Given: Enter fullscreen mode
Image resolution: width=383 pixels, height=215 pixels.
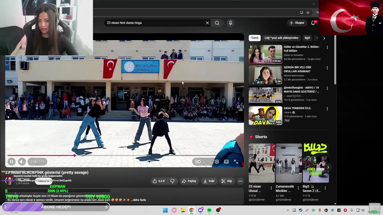Looking at the screenshot, I should 236,162.
